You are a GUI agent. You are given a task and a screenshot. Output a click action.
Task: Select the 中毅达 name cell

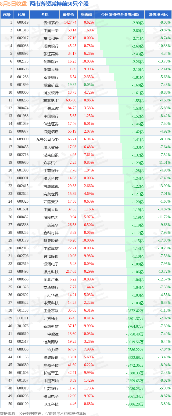pyautogui.click(x=53, y=334)
